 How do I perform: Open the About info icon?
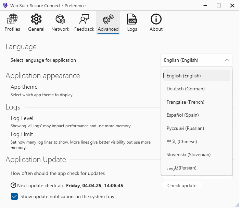[156, 19]
